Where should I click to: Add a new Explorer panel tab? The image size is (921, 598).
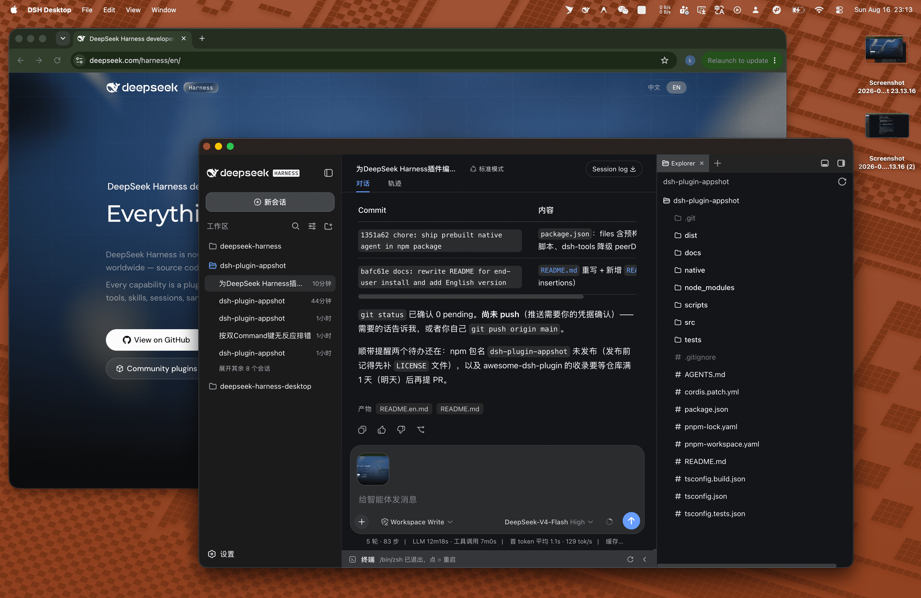pyautogui.click(x=717, y=163)
